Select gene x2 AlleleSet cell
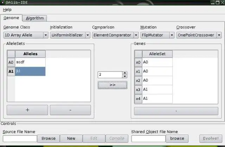This screenshot has width=225, height=147. point(157,80)
